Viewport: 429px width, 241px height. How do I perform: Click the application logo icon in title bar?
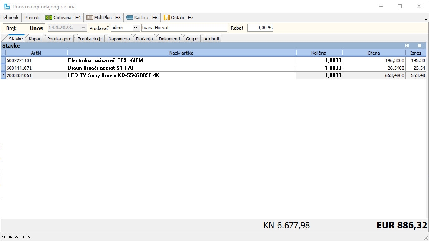[x=7, y=6]
